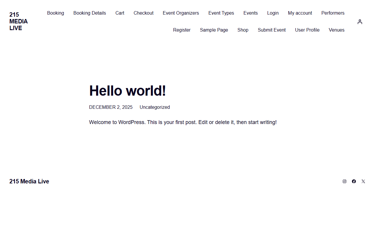Click the 215 MEDIA LIVE header logo

click(x=18, y=21)
